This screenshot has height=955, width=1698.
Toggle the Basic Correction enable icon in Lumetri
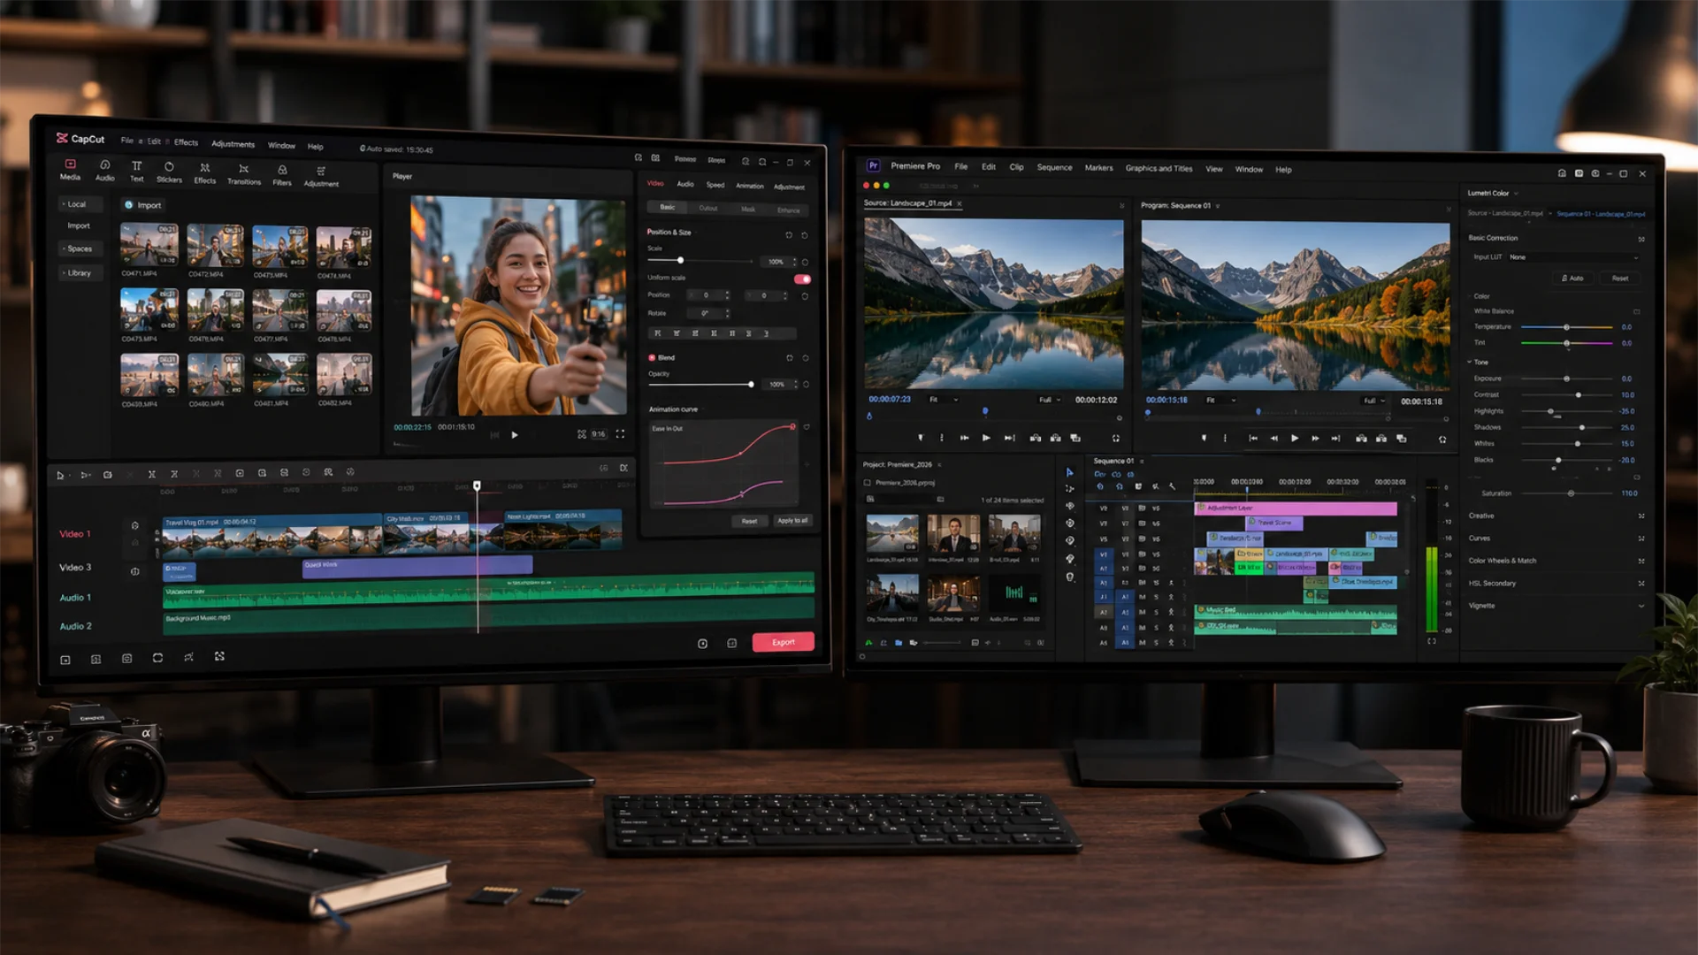(x=1641, y=239)
